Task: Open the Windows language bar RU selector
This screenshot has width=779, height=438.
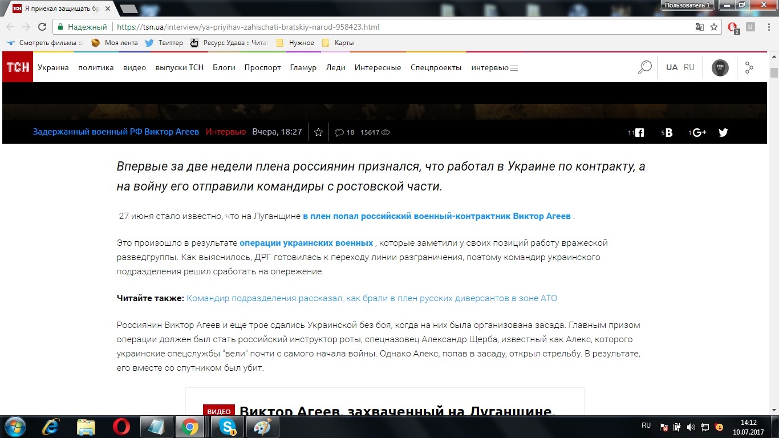Action: click(x=646, y=425)
